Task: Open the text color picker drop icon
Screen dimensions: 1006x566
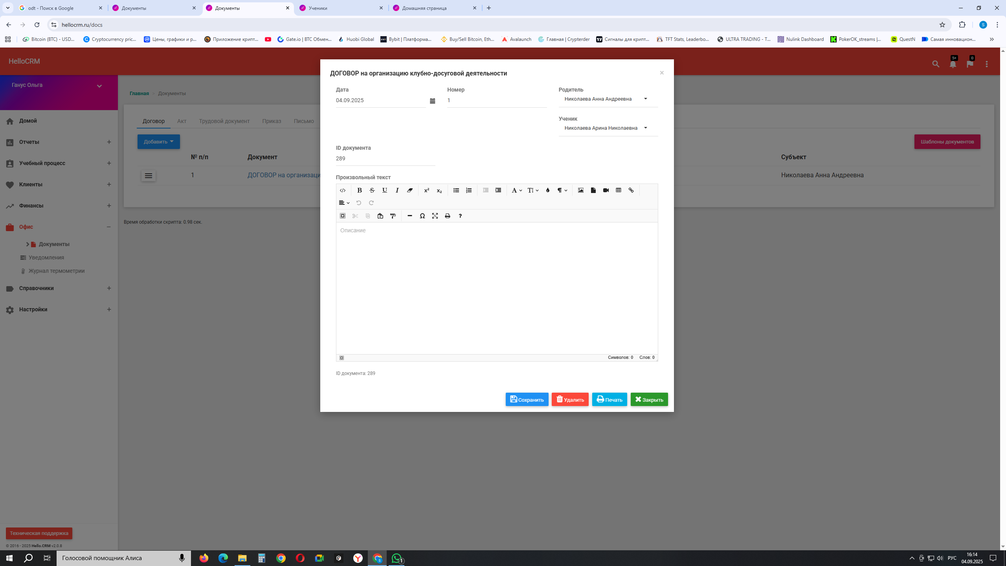Action: [547, 190]
